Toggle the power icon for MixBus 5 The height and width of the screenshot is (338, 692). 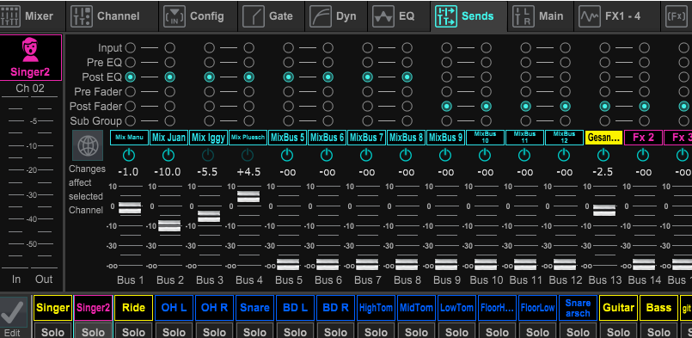point(287,155)
